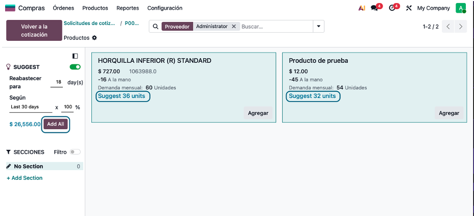Open the Last 30 days dropdown
The height and width of the screenshot is (216, 474).
coord(31,107)
